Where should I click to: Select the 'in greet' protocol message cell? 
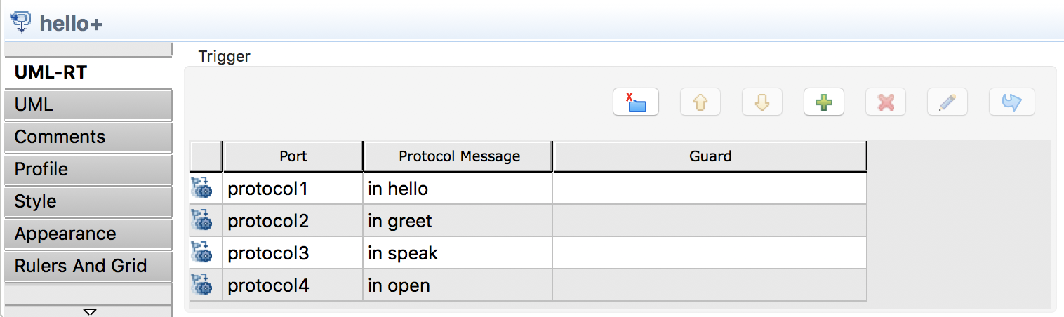[x=458, y=222]
